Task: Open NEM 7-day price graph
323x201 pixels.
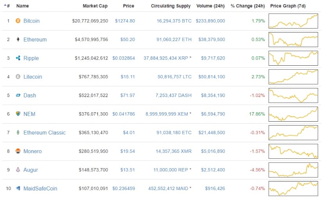Action: click(x=293, y=114)
